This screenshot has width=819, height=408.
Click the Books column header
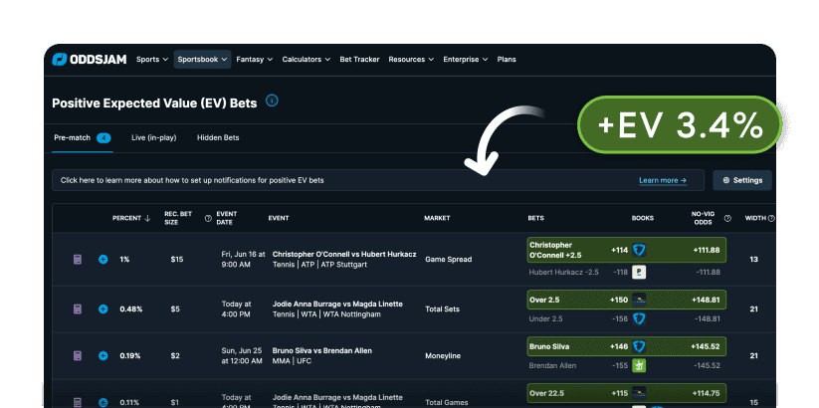[643, 218]
